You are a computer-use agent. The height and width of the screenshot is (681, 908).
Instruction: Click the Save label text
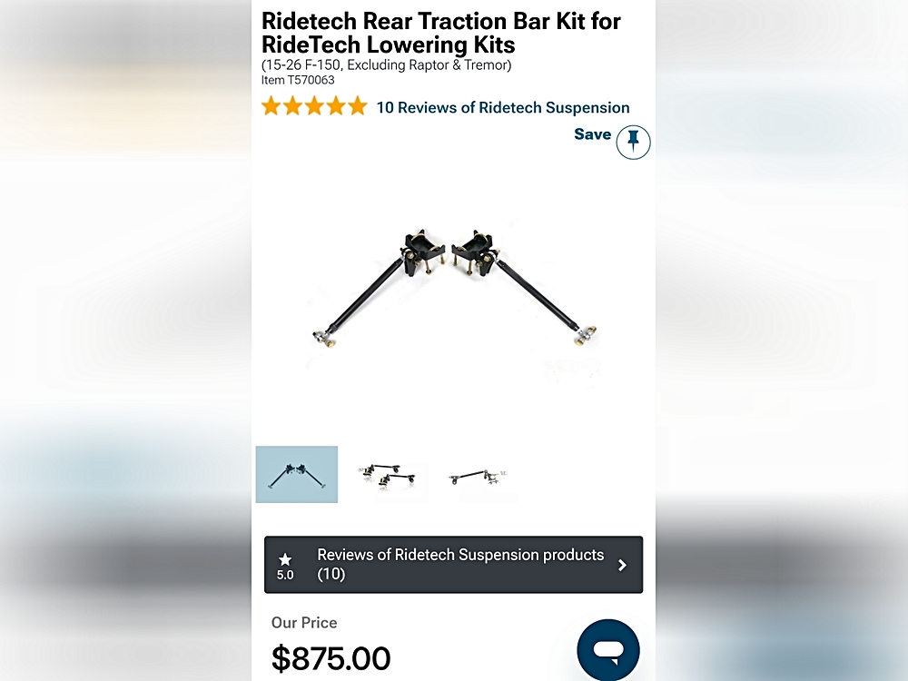tap(592, 134)
